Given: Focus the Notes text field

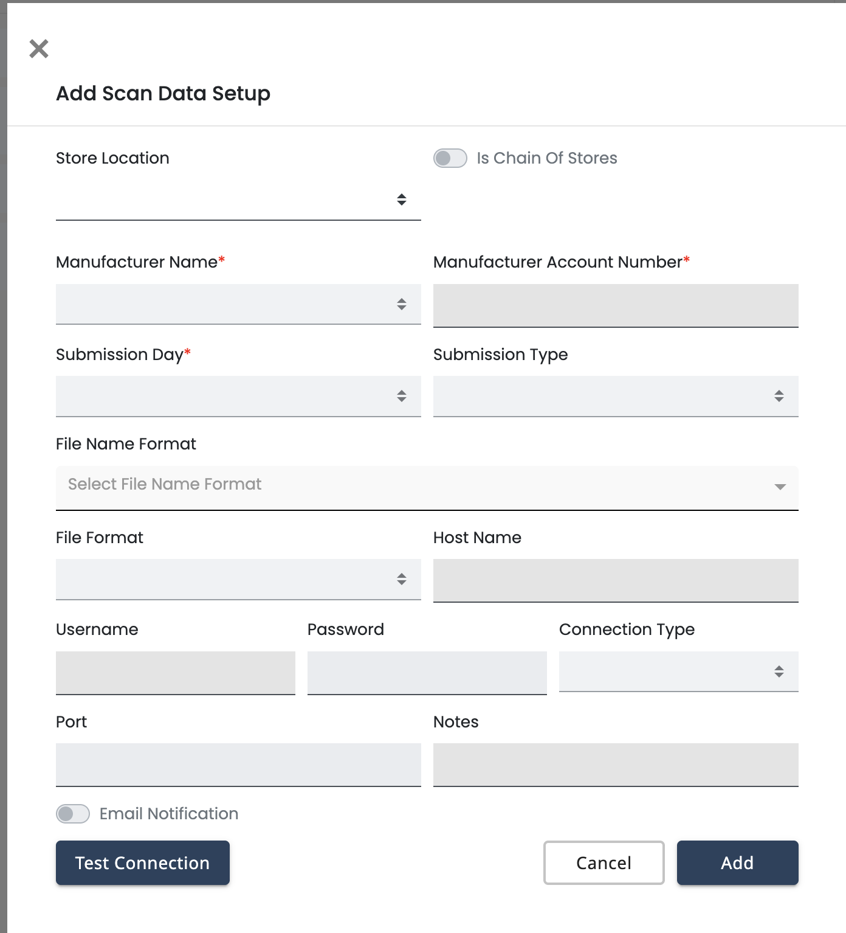Looking at the screenshot, I should coord(615,765).
